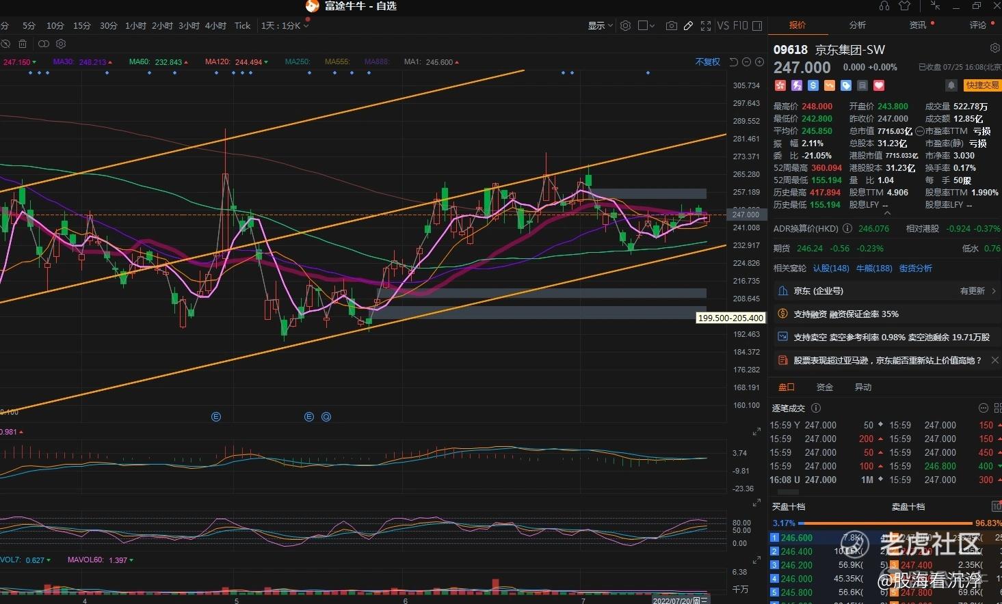Open the skin theme shirt icon
The image size is (1002, 604).
[905, 6]
